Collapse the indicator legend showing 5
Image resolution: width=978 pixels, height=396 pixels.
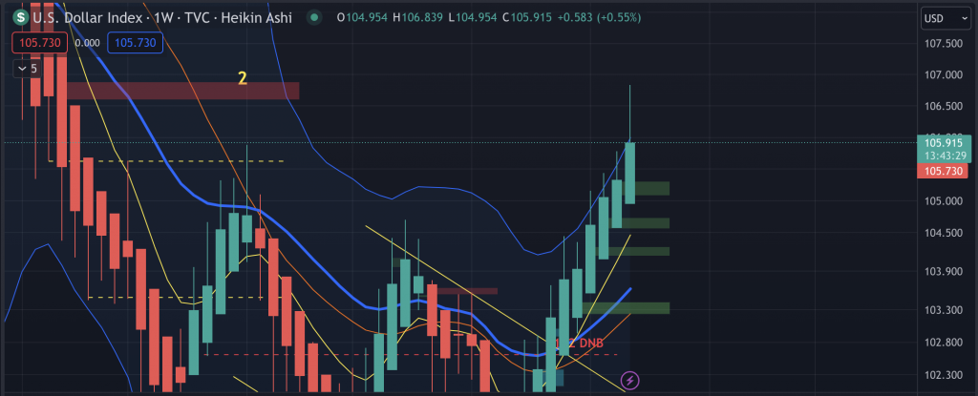[x=29, y=69]
